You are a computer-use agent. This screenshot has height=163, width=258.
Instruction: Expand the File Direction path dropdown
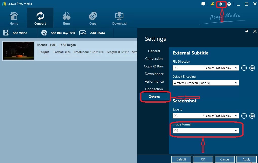click(236, 68)
